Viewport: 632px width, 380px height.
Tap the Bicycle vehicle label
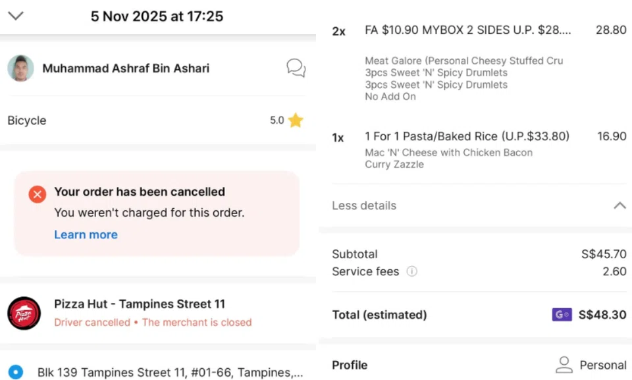click(x=27, y=121)
